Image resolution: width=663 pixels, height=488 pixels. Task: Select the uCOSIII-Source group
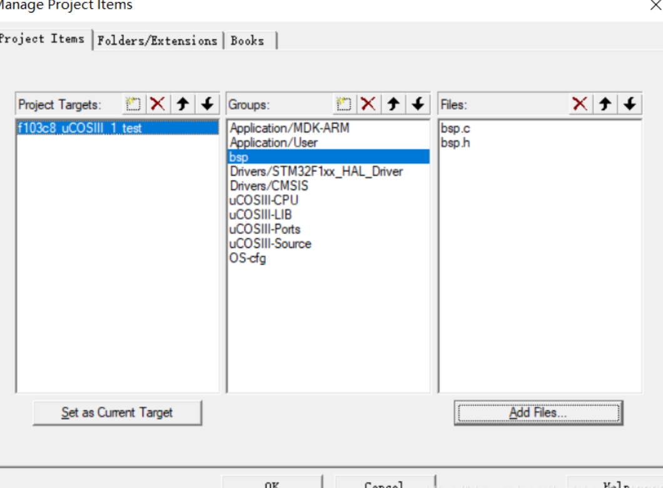pyautogui.click(x=328, y=243)
